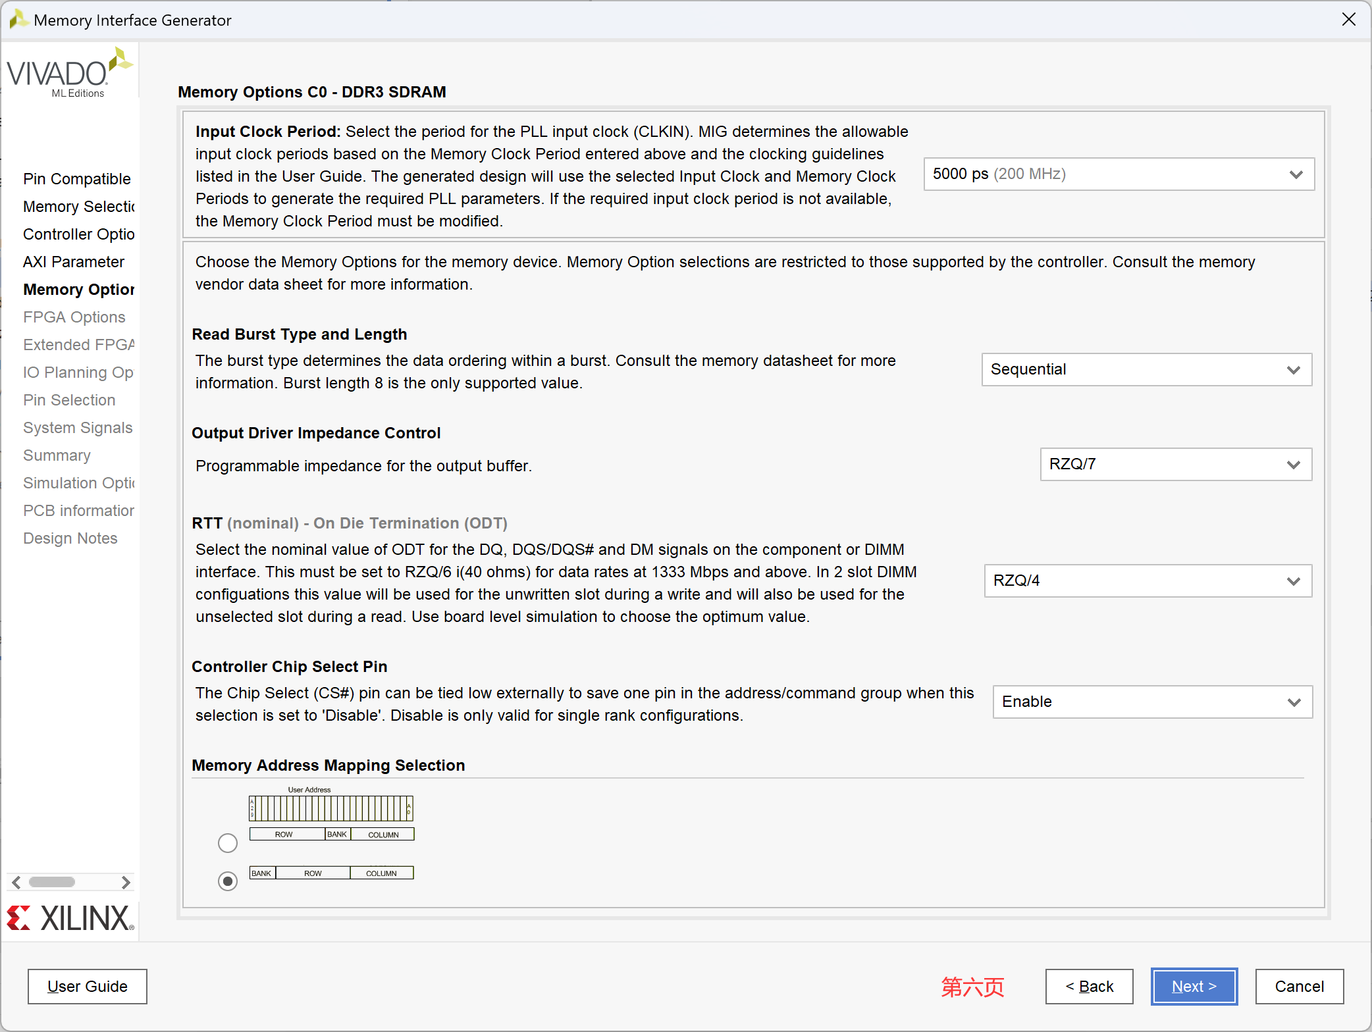Go to Pin Compatible step in sidebar
Image resolution: width=1372 pixels, height=1032 pixels.
pos(77,179)
